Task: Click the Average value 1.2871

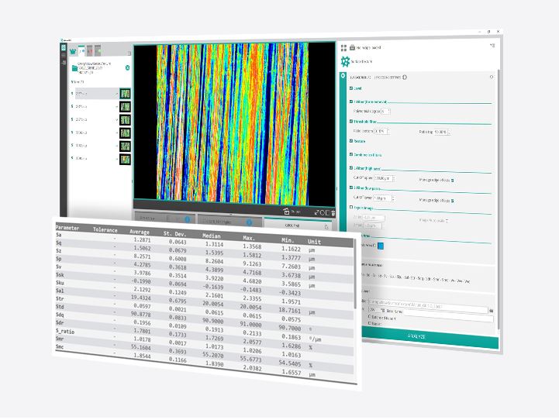Action: click(x=142, y=239)
